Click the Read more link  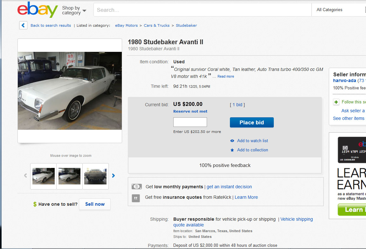click(225, 77)
